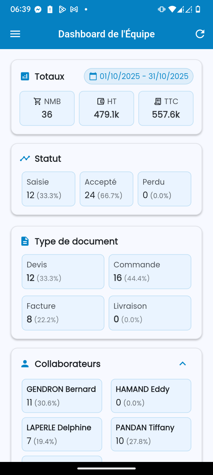Click the Collaborateurs person icon
The image size is (213, 475).
(25, 364)
